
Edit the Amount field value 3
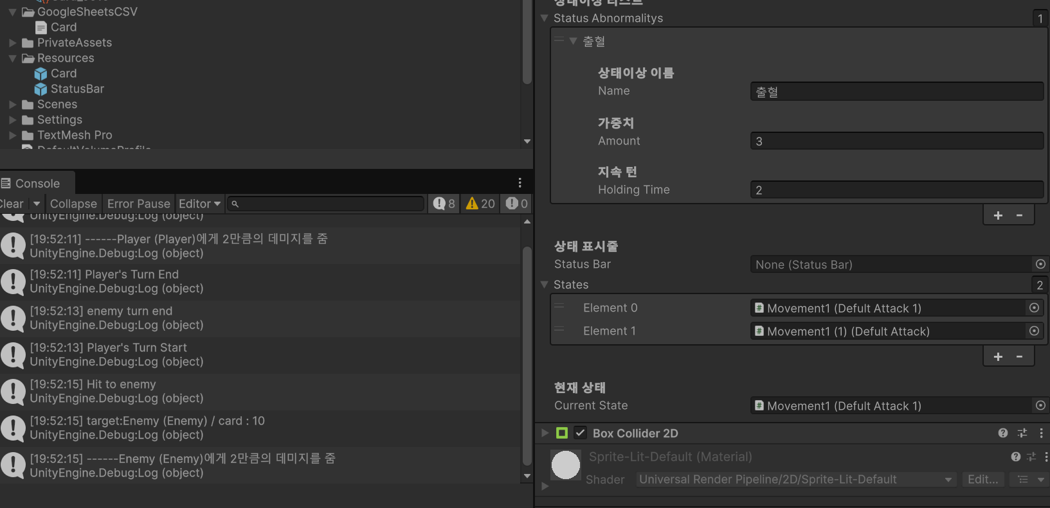(897, 141)
